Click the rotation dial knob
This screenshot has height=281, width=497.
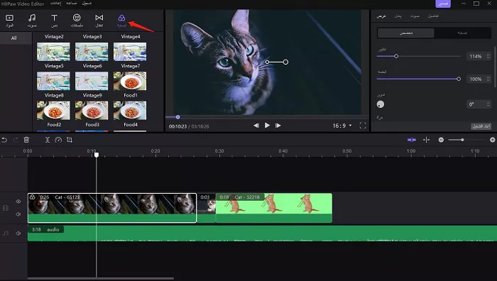[x=381, y=104]
